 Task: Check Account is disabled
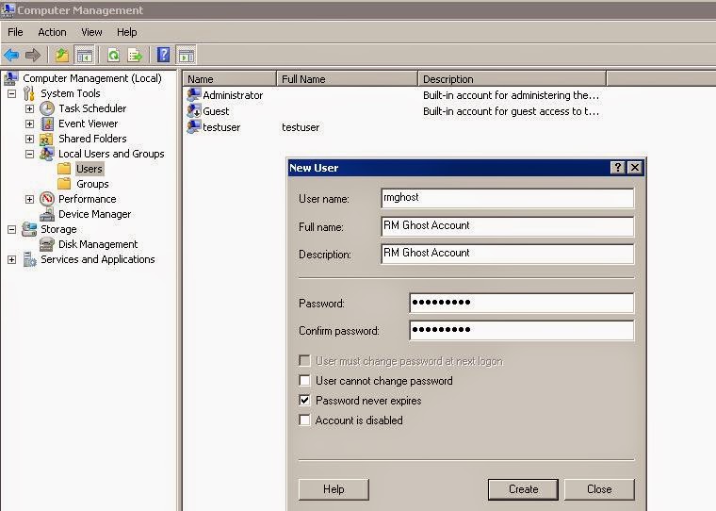click(x=304, y=420)
